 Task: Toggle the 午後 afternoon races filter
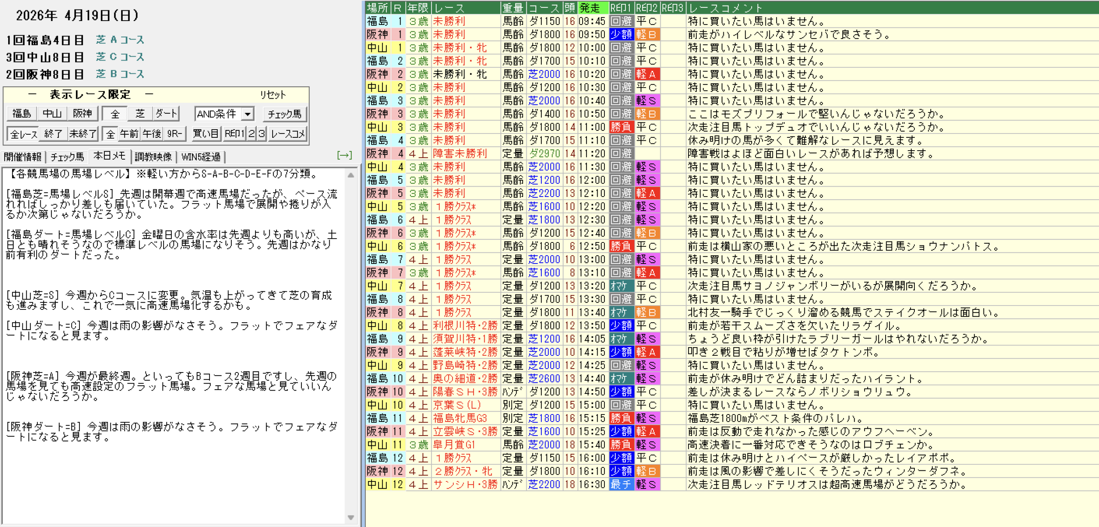tap(152, 134)
